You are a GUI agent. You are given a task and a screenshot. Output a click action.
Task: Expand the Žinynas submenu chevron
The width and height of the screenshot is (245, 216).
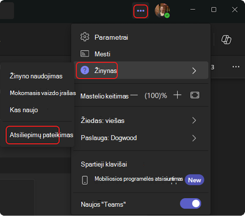(194, 71)
